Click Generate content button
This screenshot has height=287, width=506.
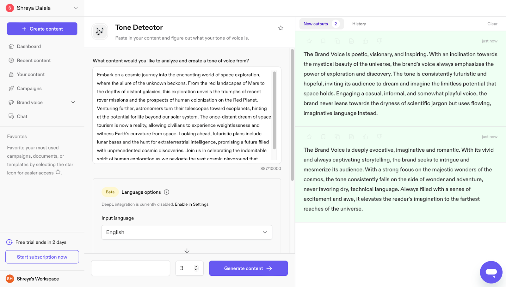tap(249, 268)
